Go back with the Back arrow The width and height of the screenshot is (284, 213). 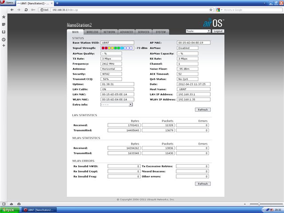pyautogui.click(x=12, y=10)
